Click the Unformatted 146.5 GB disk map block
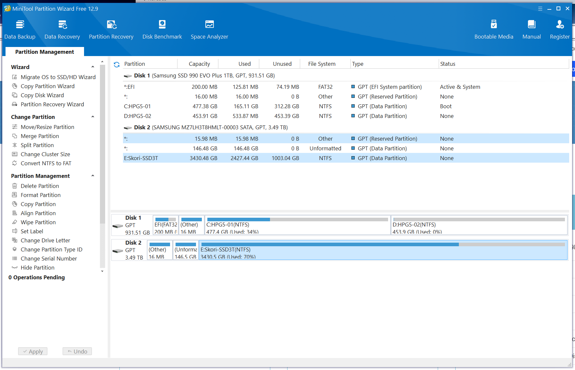This screenshot has height=370, width=575. click(x=186, y=250)
